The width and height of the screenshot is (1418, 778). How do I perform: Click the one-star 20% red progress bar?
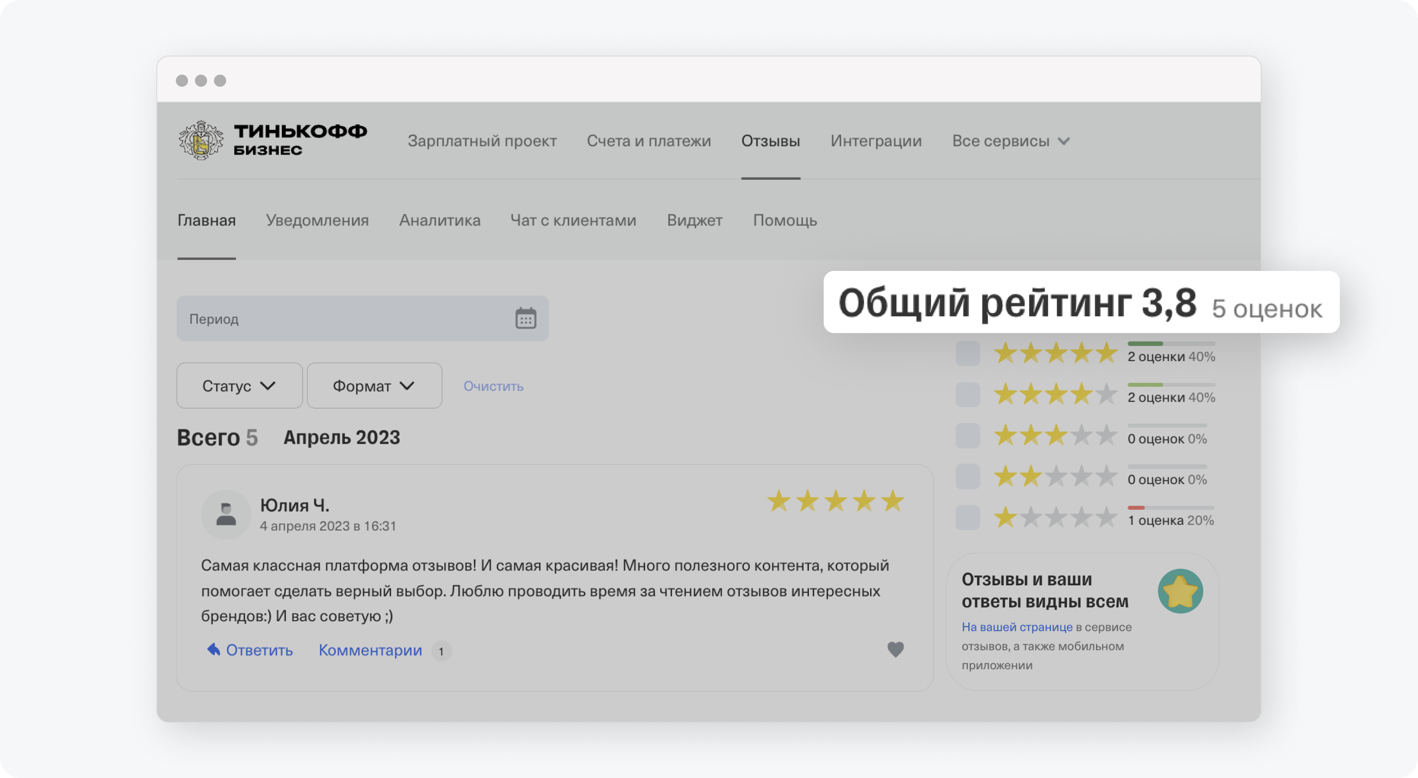(x=1170, y=507)
